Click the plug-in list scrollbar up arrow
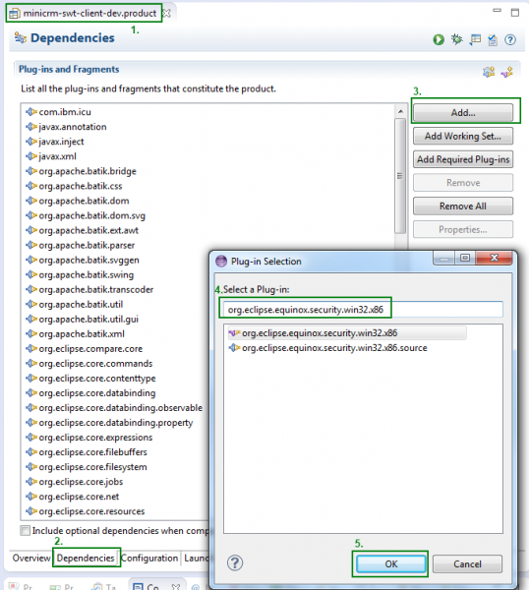The width and height of the screenshot is (529, 590). [400, 111]
